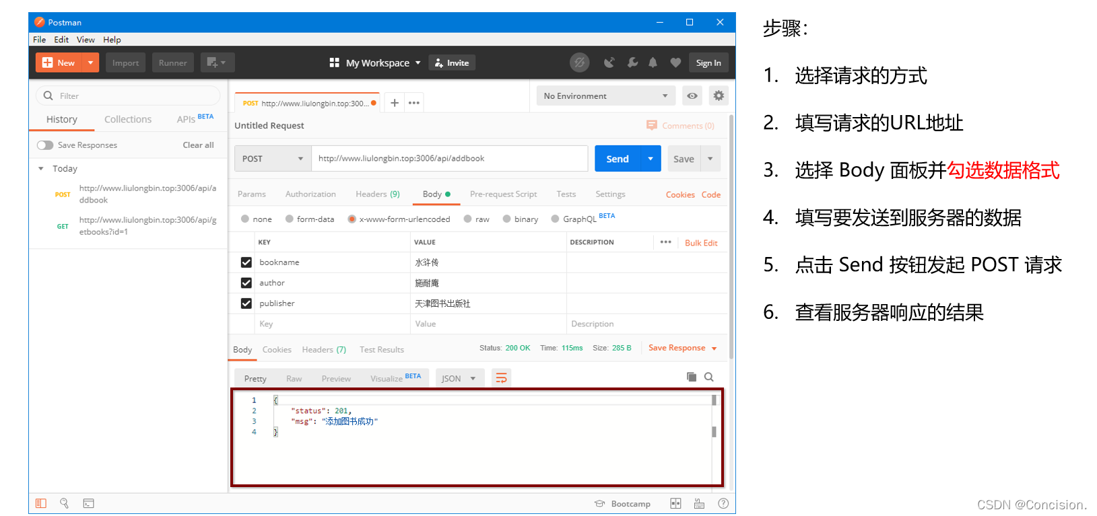Copy response body to clipboard
Screen dimensions: 1097x516
tap(691, 377)
